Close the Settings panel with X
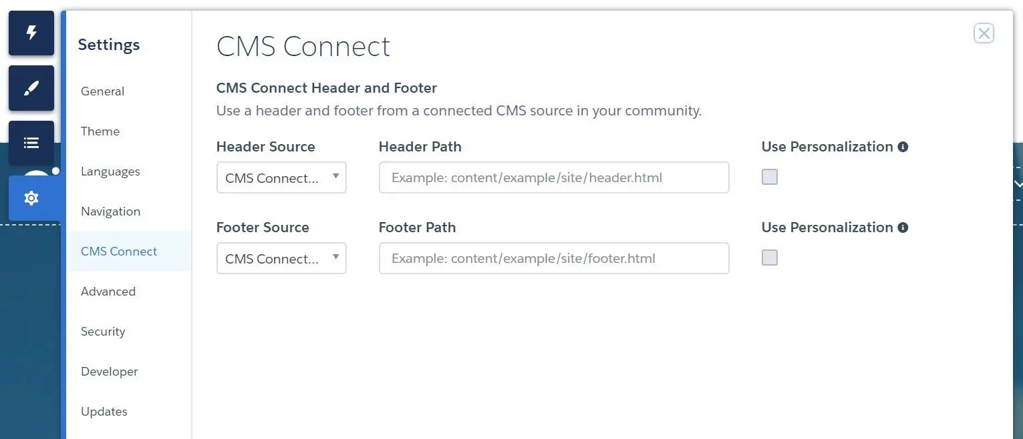 click(984, 33)
